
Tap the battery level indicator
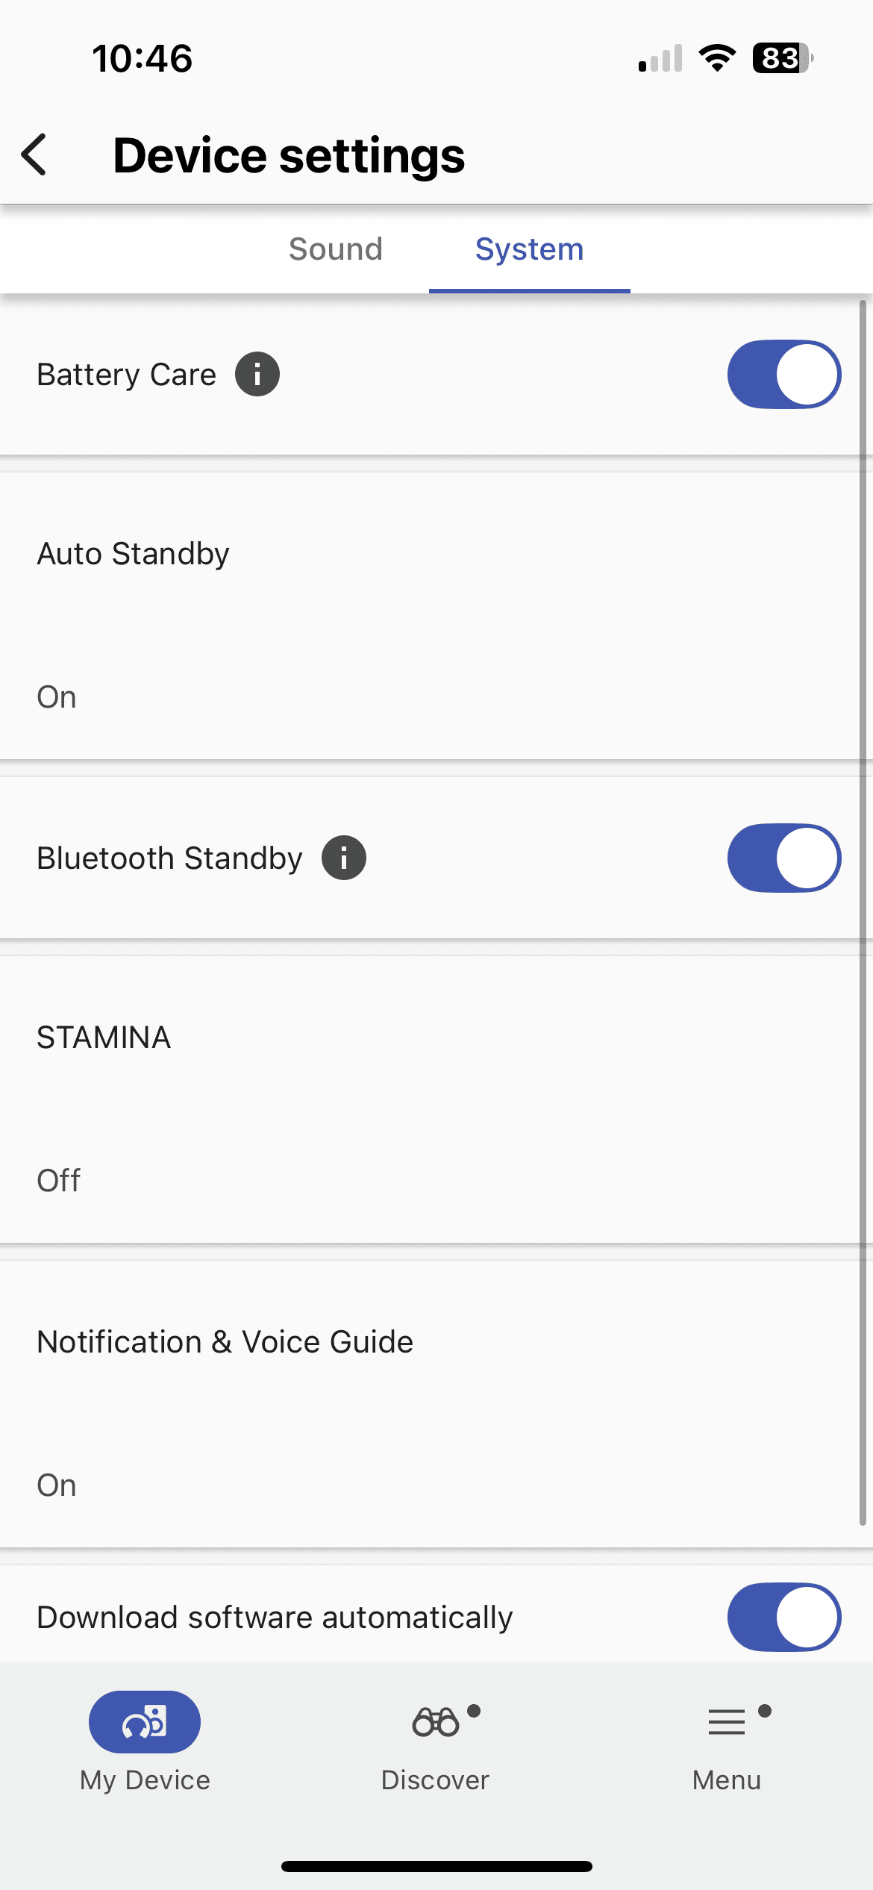pos(782,58)
